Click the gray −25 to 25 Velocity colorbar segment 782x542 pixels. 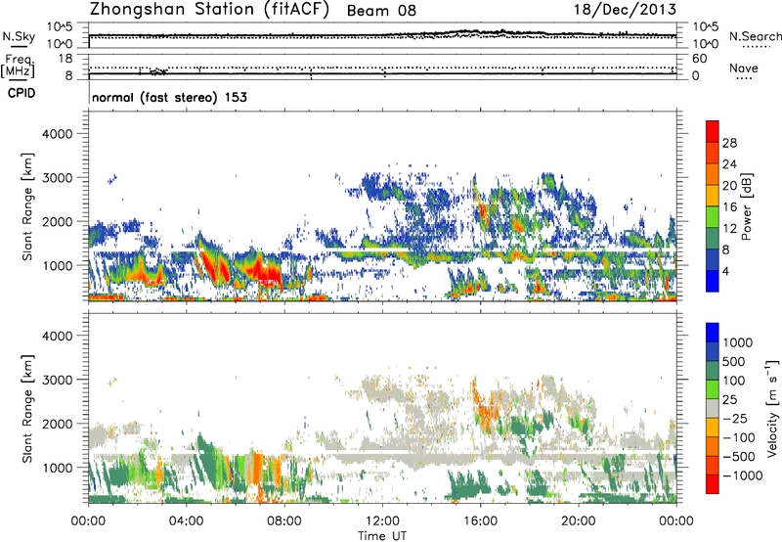click(713, 408)
